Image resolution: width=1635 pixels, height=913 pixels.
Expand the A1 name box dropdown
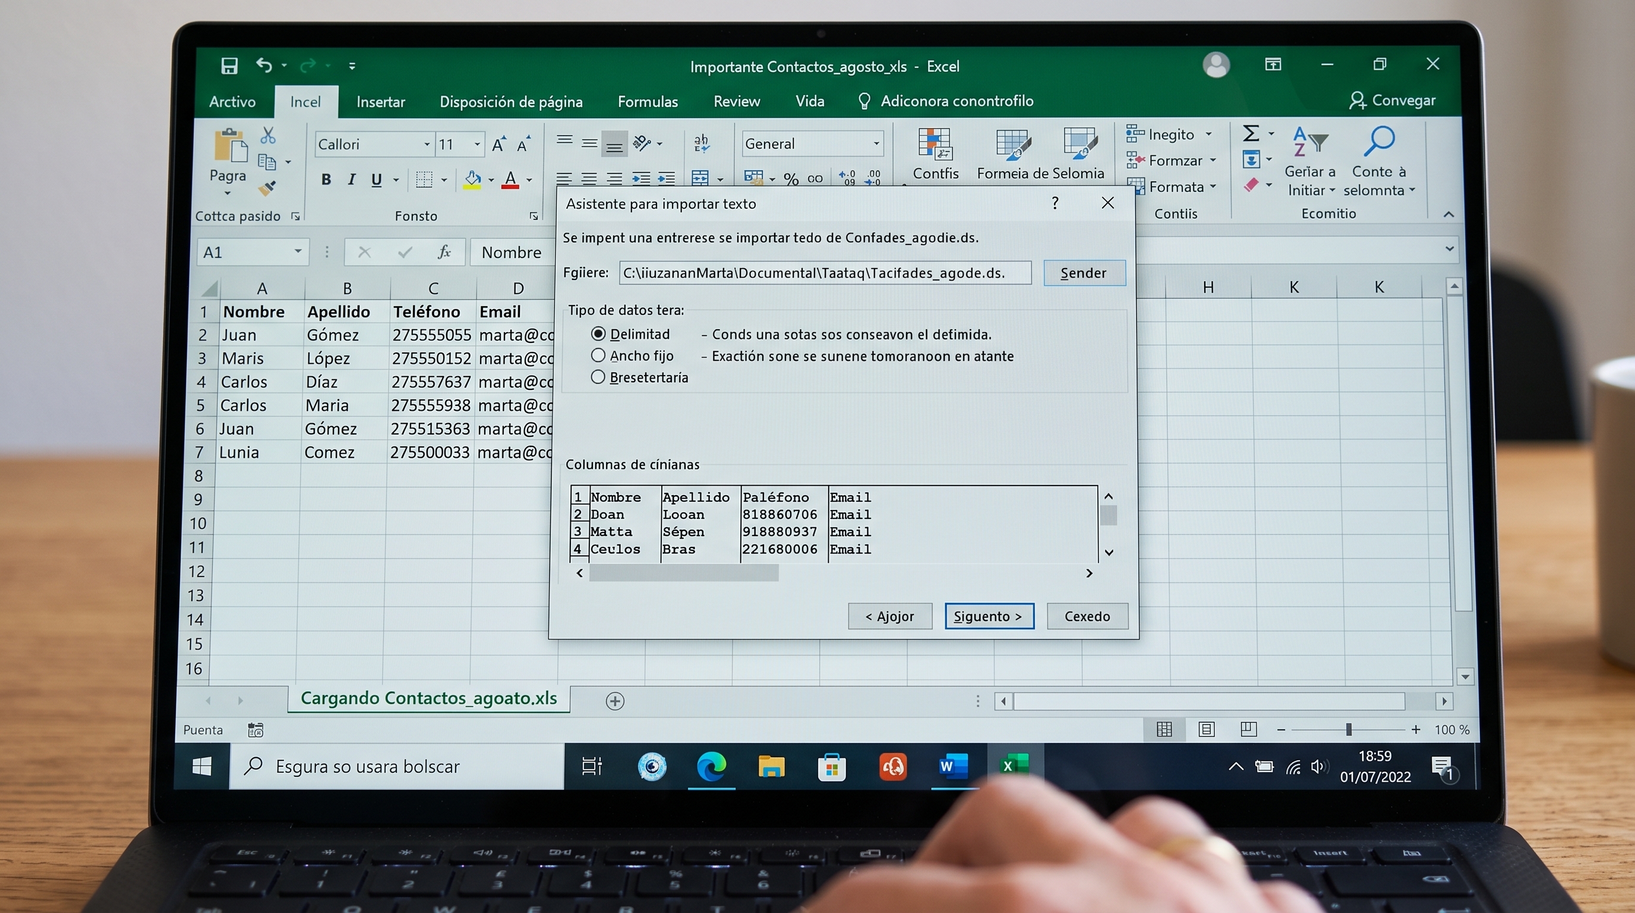click(298, 251)
